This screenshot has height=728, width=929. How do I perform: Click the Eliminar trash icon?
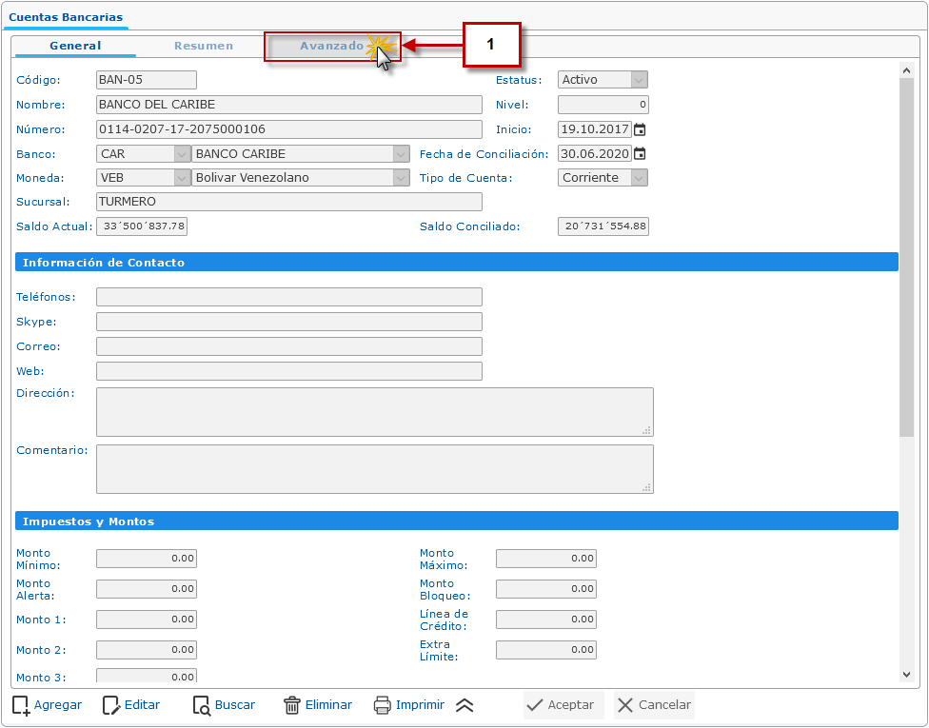tap(292, 705)
